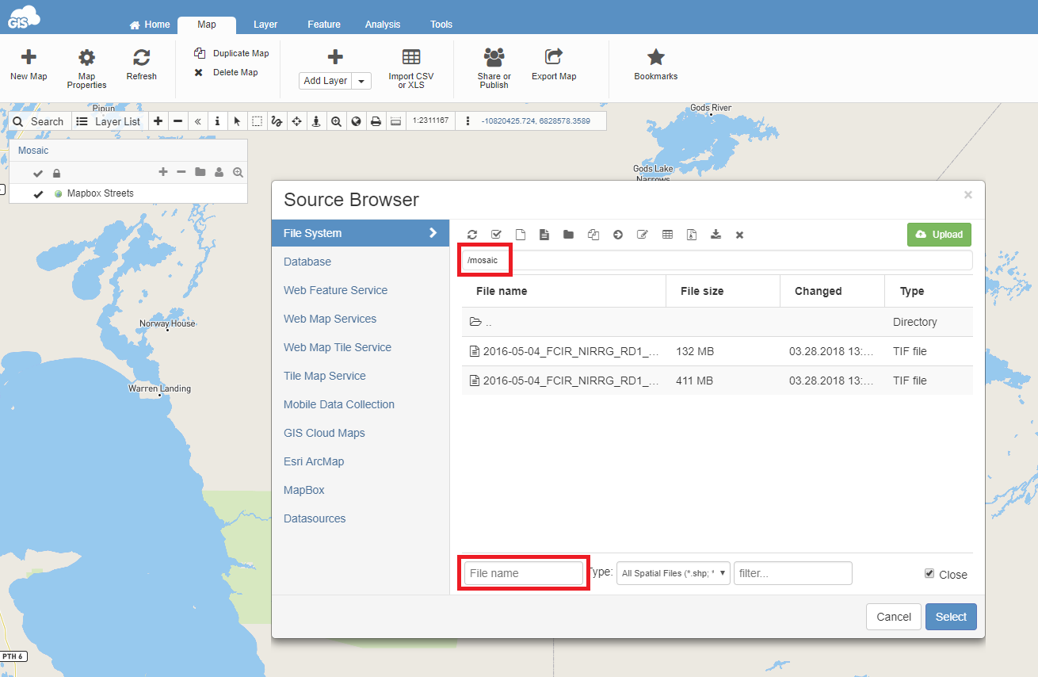Click the green Upload button
Screen dimensions: 1038x677
[939, 235]
